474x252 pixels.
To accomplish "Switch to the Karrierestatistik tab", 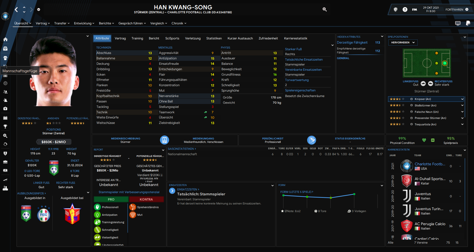I will click(x=296, y=38).
